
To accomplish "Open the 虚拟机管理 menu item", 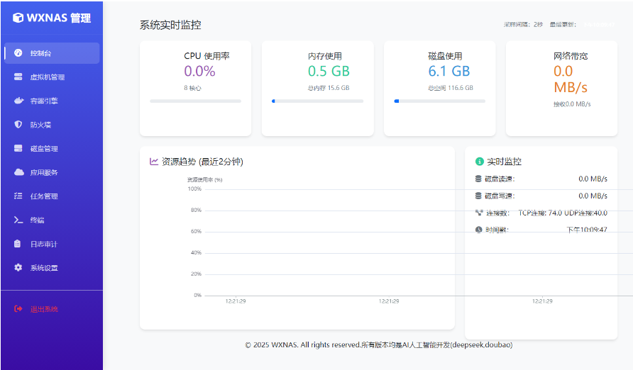I will pyautogui.click(x=52, y=77).
